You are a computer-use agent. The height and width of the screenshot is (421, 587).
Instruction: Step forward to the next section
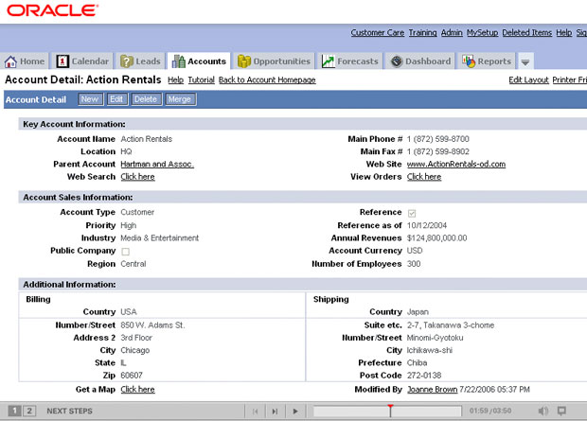click(276, 412)
